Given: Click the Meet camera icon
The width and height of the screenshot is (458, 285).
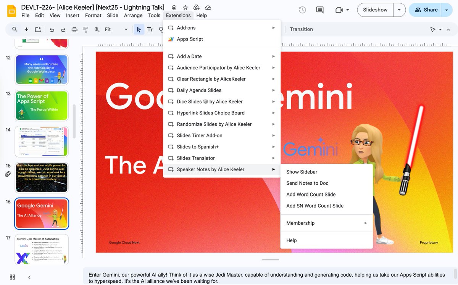Looking at the screenshot, I should pos(339,10).
